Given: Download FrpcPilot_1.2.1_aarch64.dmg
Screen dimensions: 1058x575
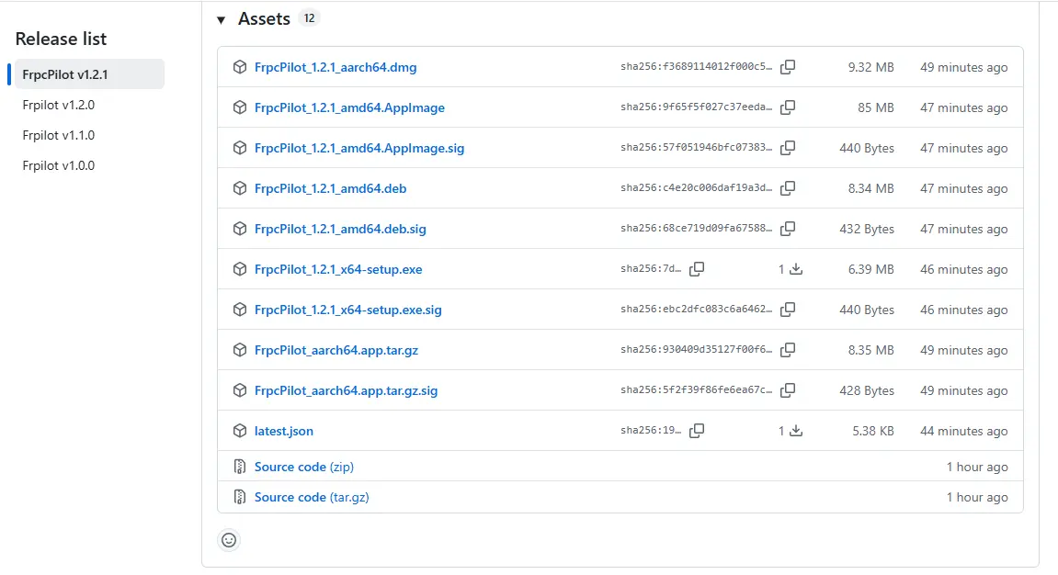Looking at the screenshot, I should coord(336,67).
